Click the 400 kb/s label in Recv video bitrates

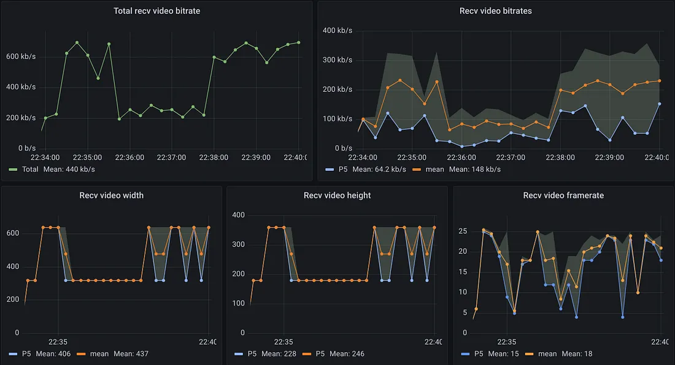(337, 30)
